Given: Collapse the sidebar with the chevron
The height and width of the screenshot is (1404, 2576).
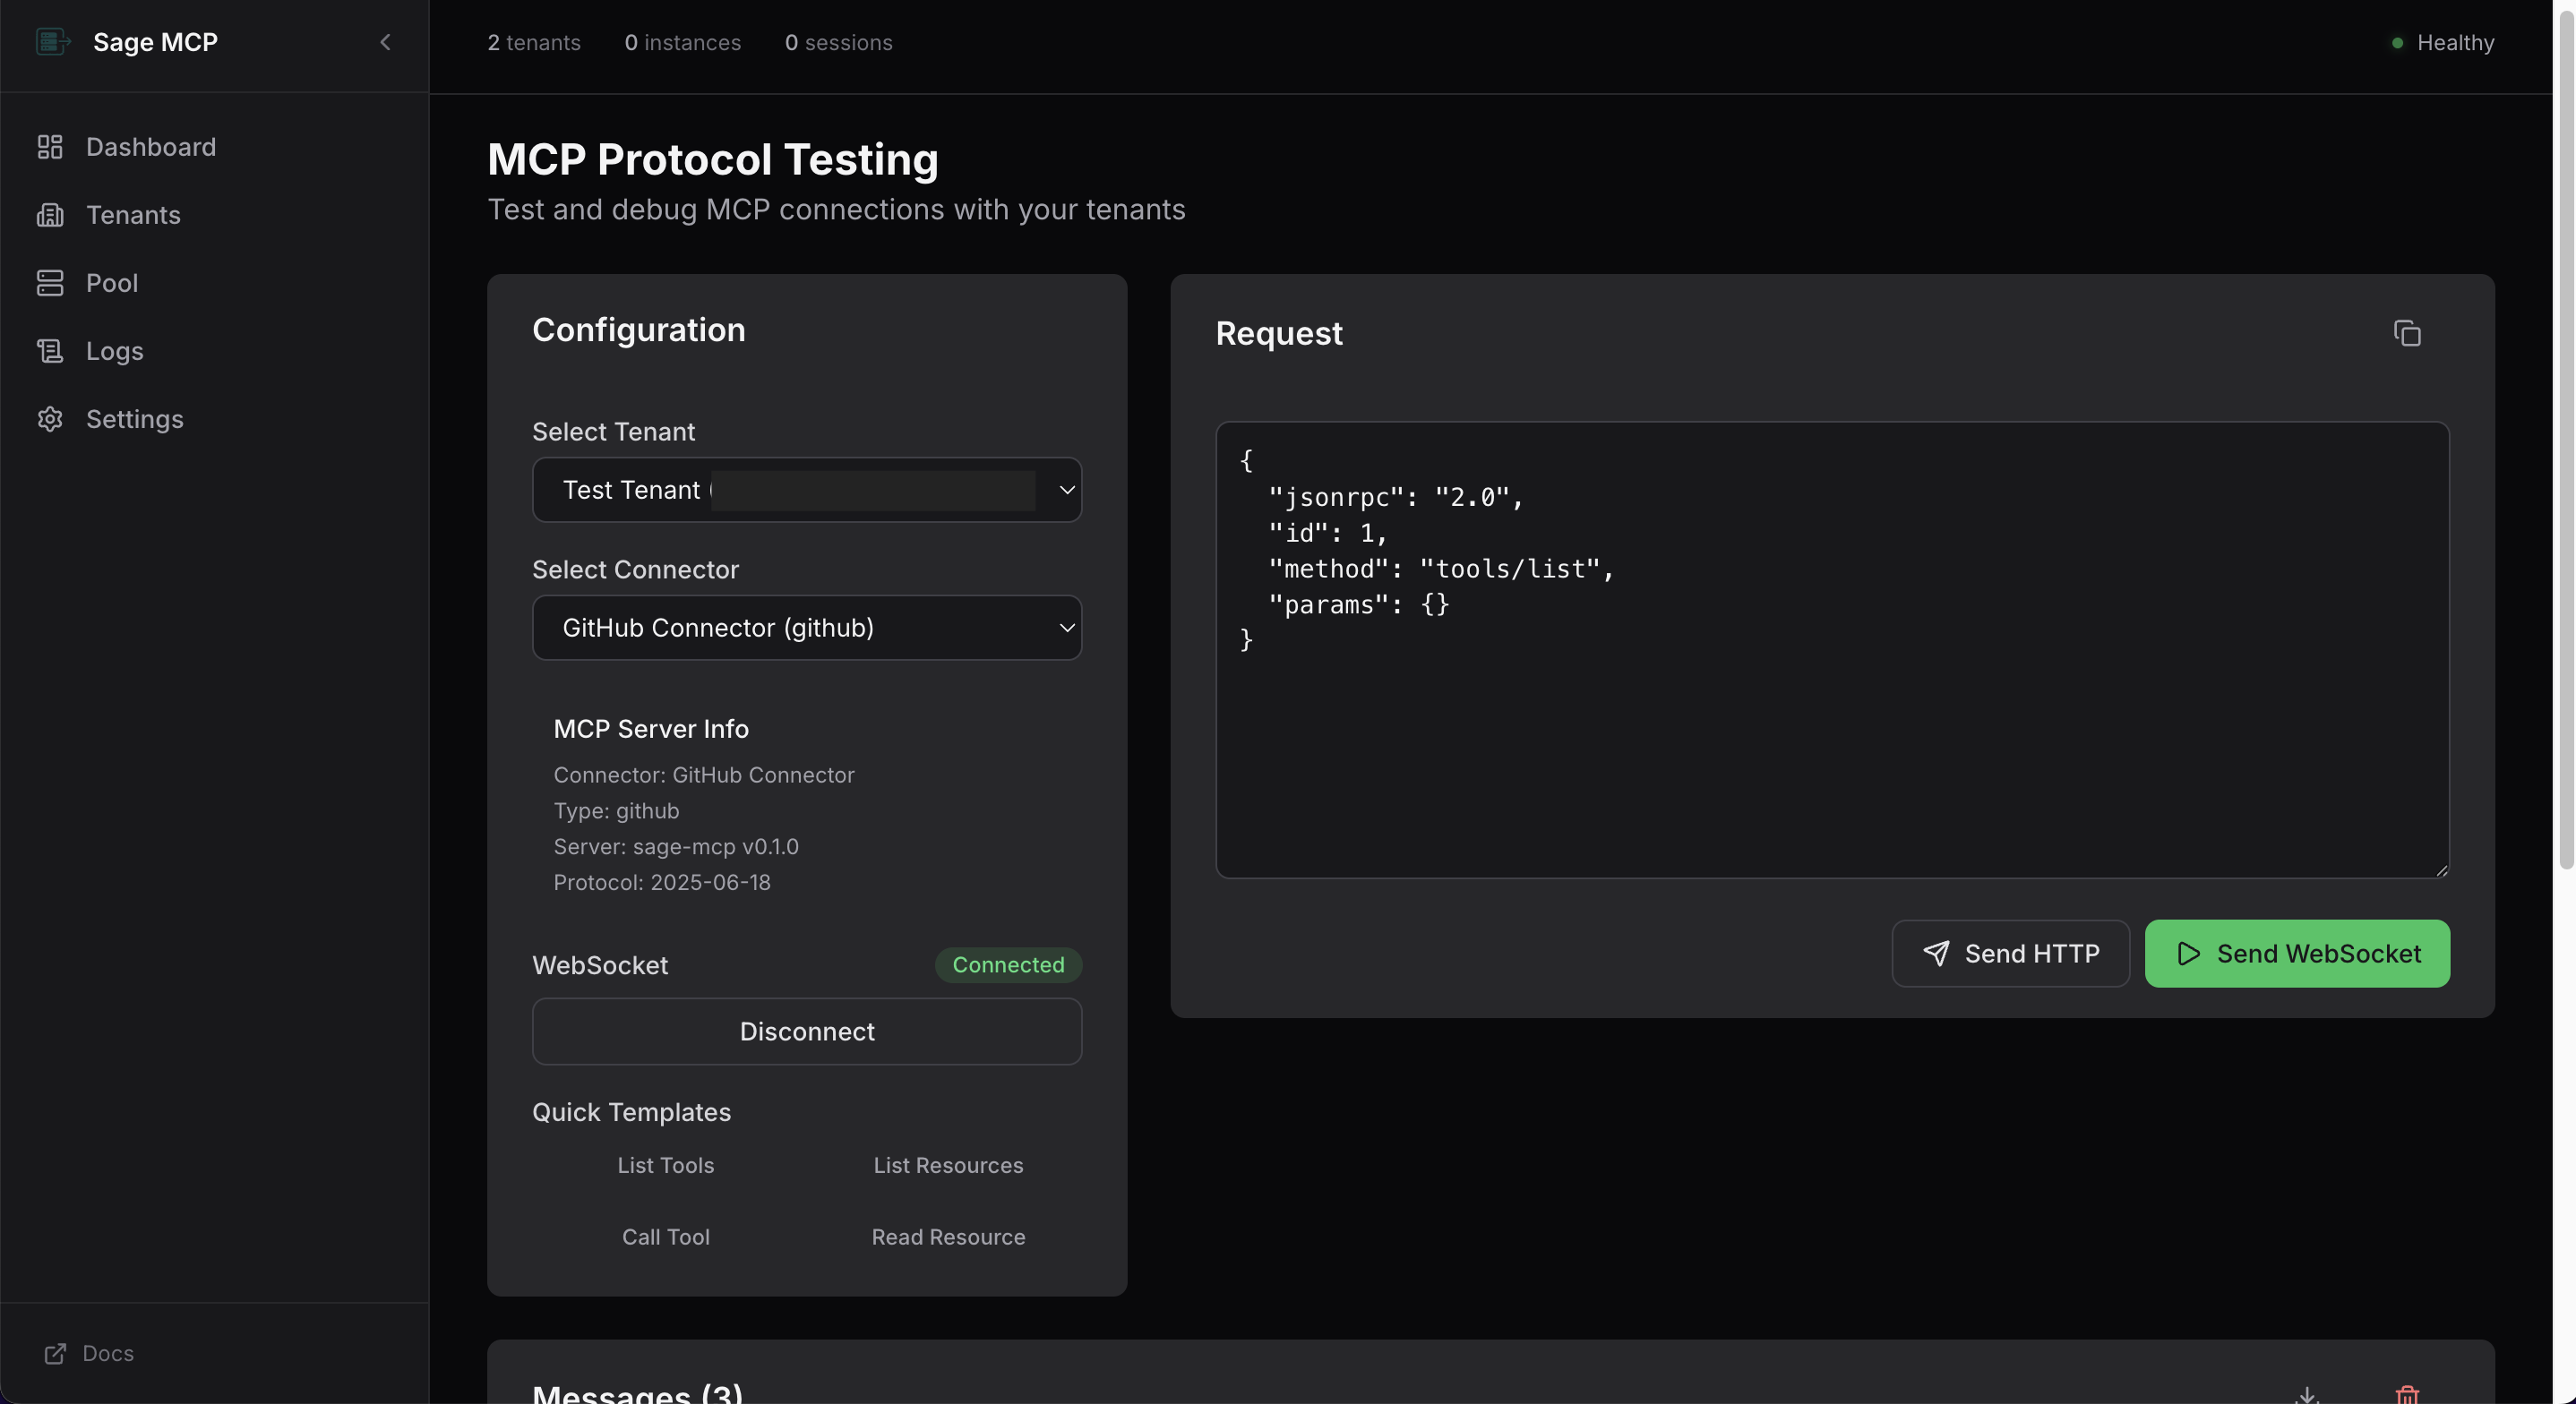Looking at the screenshot, I should tap(385, 42).
